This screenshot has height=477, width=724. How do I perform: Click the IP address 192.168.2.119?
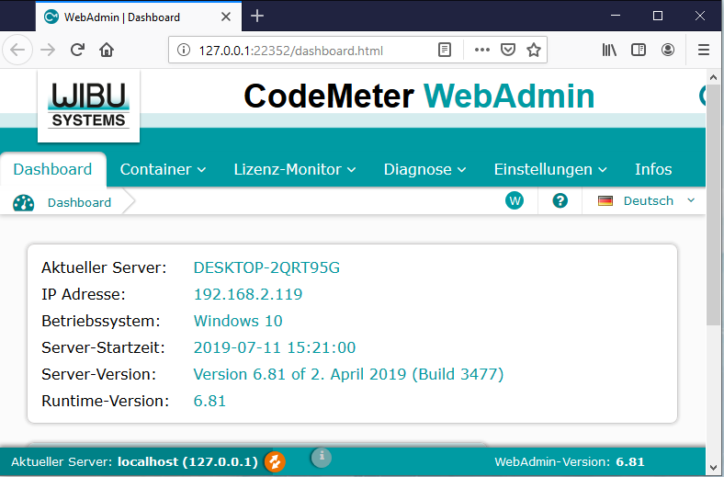(x=248, y=295)
